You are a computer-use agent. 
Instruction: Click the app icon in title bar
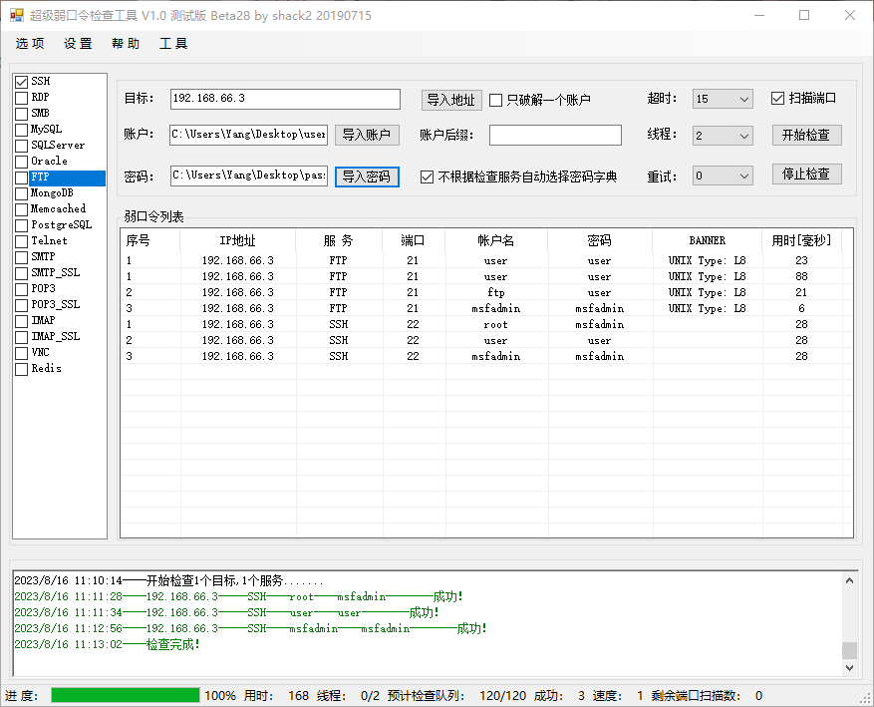[x=16, y=16]
